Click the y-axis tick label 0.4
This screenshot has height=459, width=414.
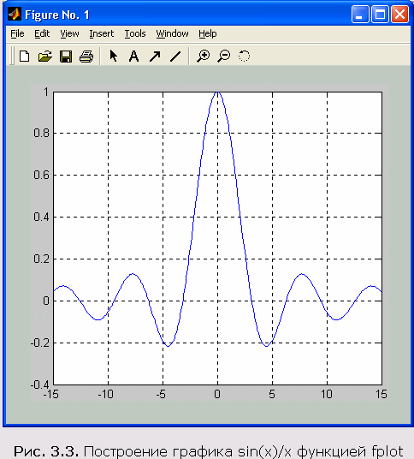click(41, 217)
